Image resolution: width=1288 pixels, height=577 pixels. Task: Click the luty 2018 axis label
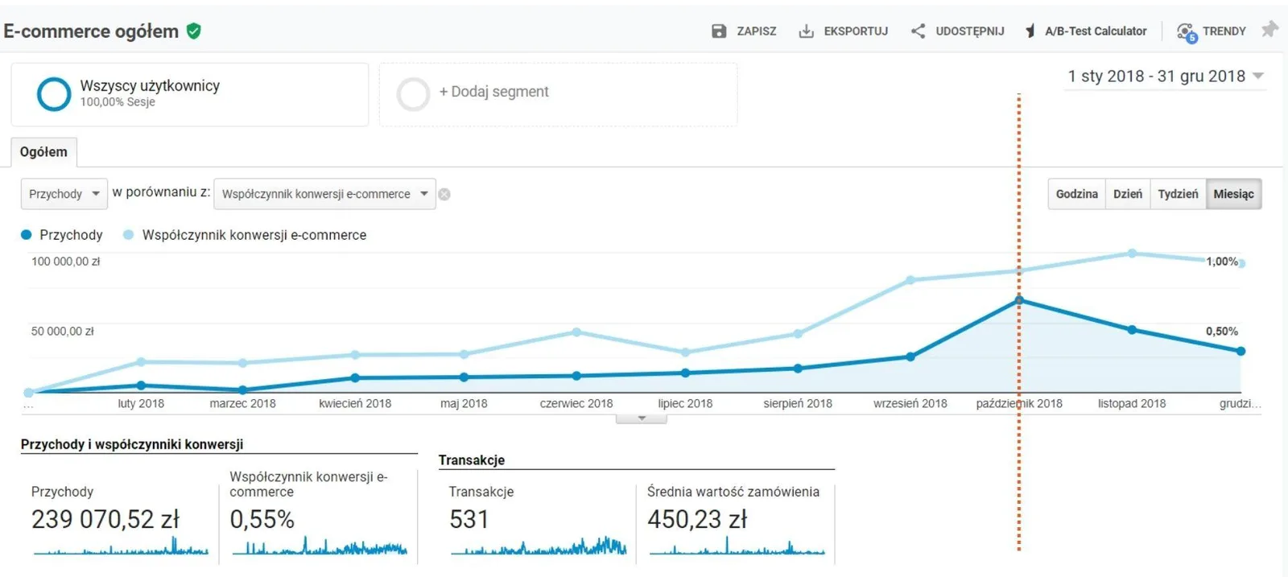141,403
